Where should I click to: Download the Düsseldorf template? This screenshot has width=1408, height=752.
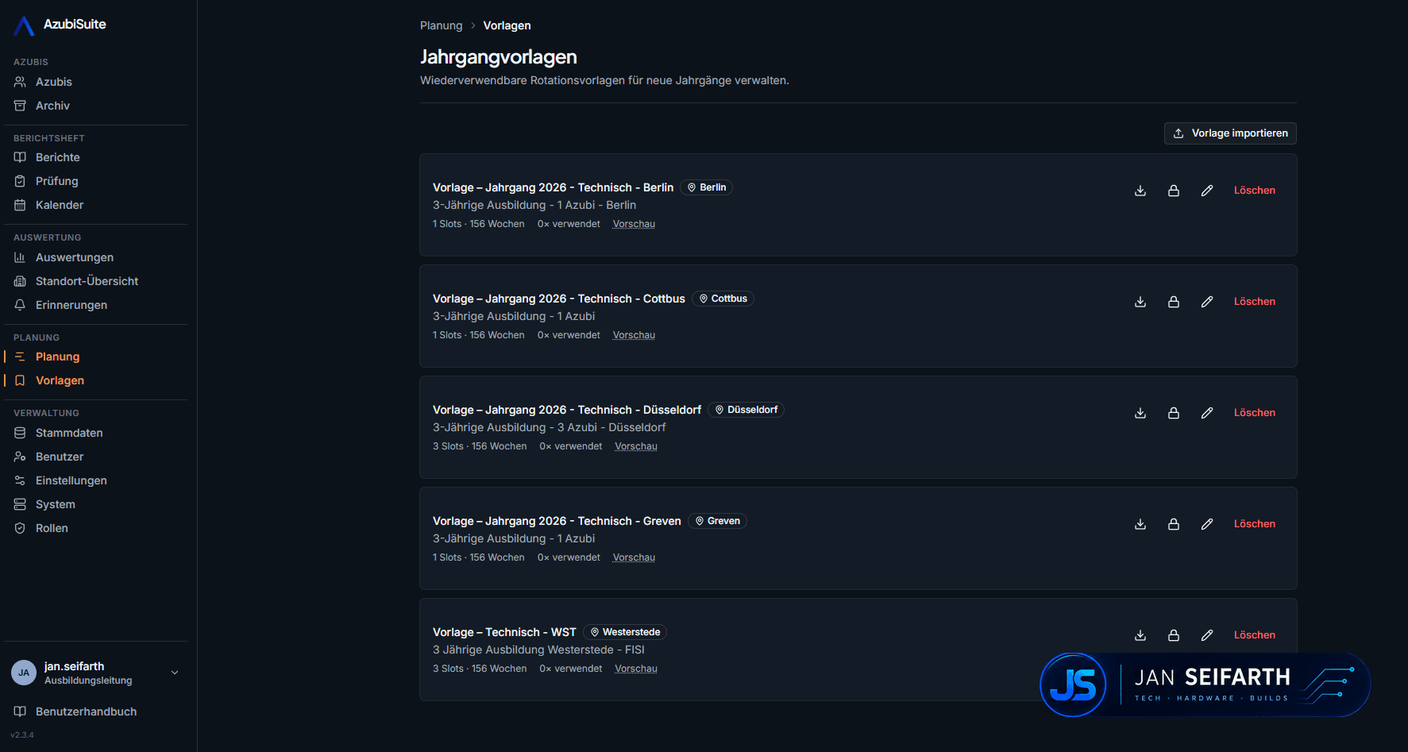click(x=1140, y=413)
